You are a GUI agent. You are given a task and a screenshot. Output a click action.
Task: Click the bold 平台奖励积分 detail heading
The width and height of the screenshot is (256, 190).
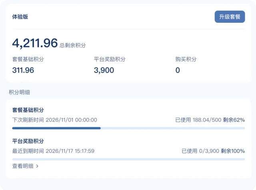[28, 141]
